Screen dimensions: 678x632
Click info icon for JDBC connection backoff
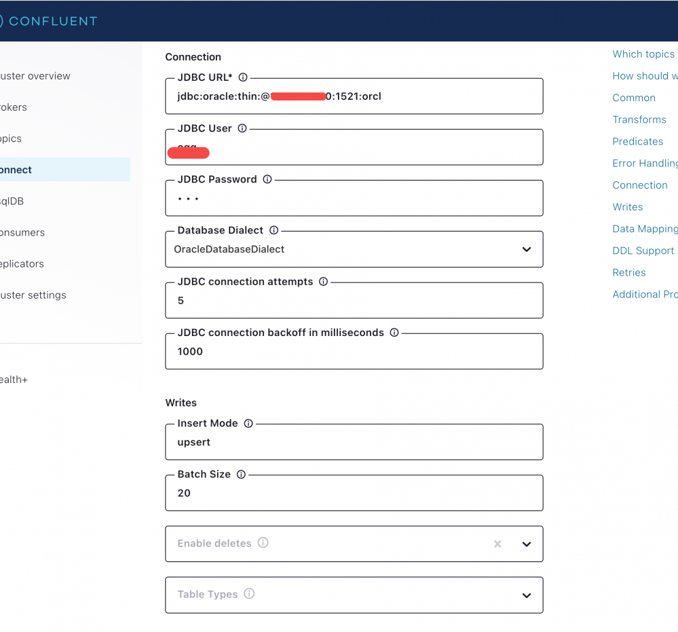(394, 332)
